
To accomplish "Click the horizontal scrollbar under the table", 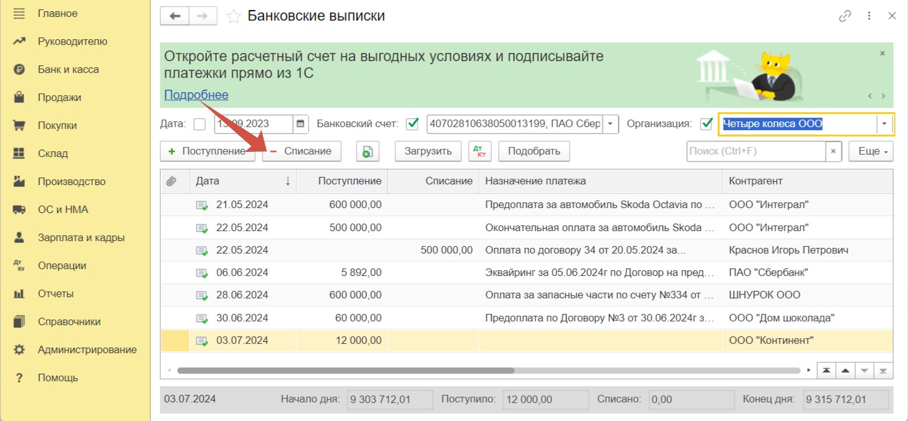I will click(346, 370).
